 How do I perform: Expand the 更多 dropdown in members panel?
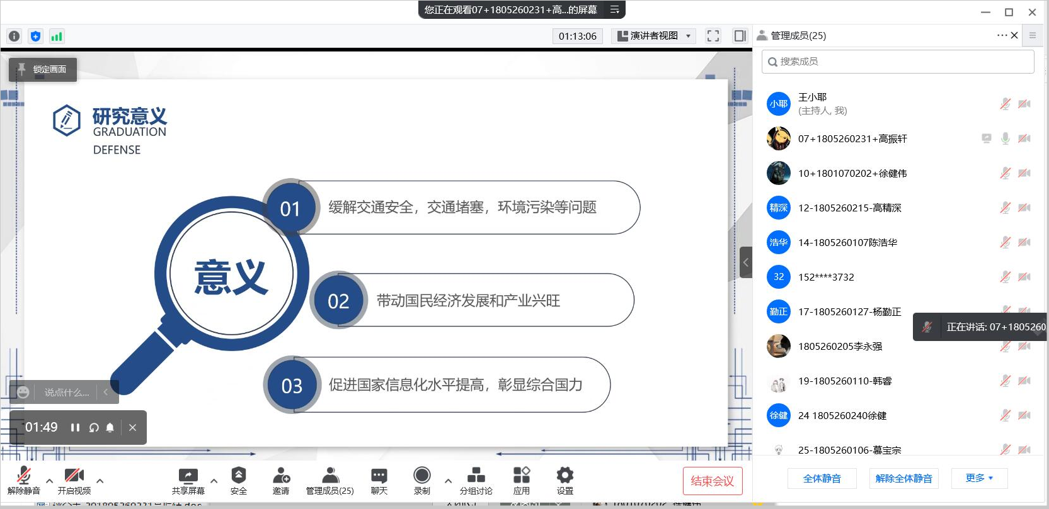[979, 478]
